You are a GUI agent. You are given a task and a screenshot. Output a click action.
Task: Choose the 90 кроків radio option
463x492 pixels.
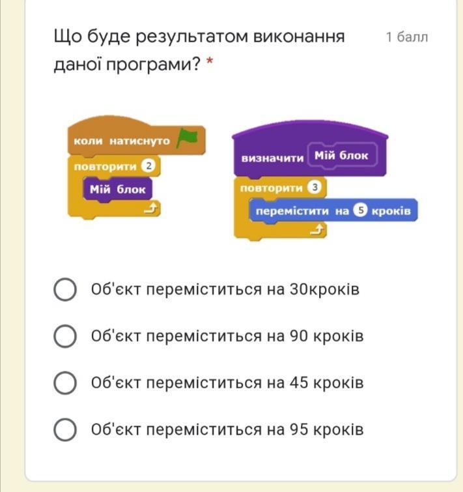[64, 336]
